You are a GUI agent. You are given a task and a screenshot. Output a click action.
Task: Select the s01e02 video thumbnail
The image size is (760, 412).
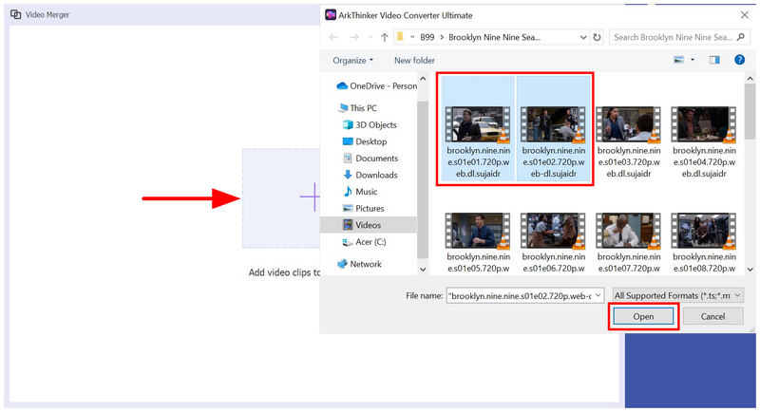point(553,125)
